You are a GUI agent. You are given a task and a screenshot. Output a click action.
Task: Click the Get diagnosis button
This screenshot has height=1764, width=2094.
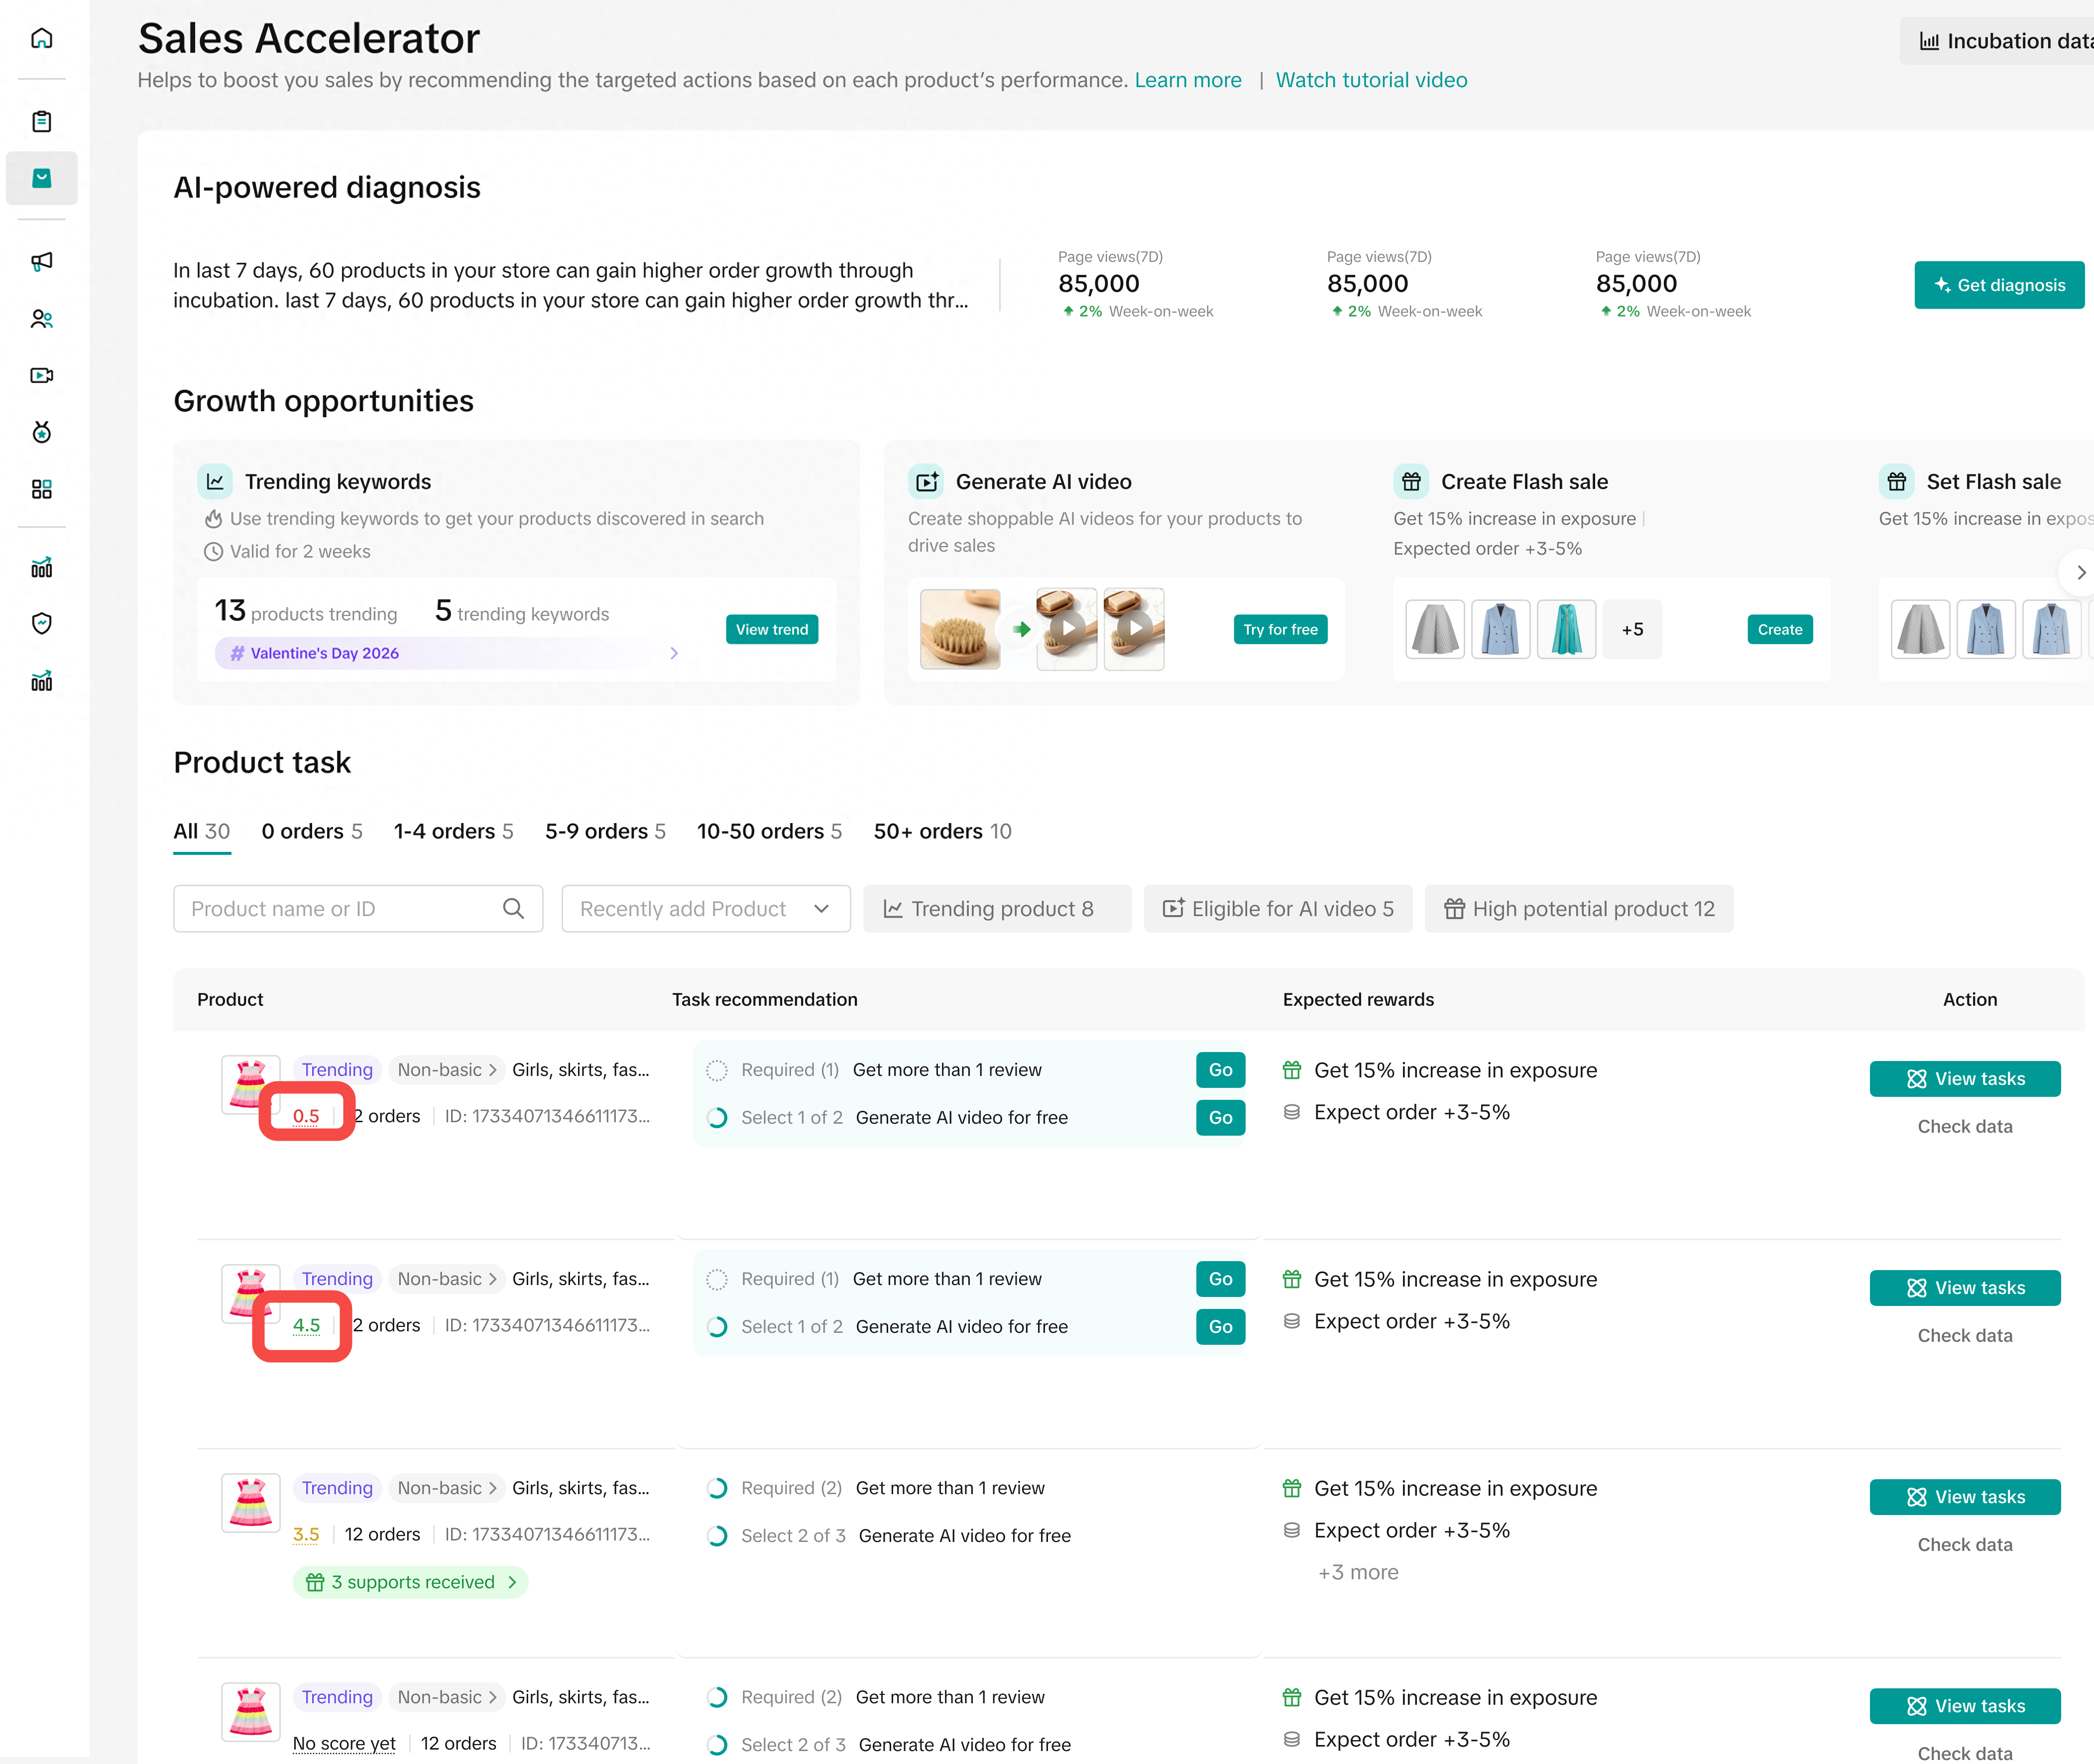[1999, 285]
